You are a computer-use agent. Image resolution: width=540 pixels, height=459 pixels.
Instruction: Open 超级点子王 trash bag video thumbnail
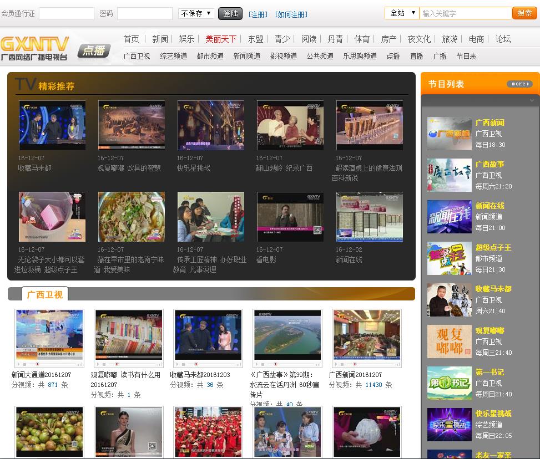pyautogui.click(x=52, y=217)
